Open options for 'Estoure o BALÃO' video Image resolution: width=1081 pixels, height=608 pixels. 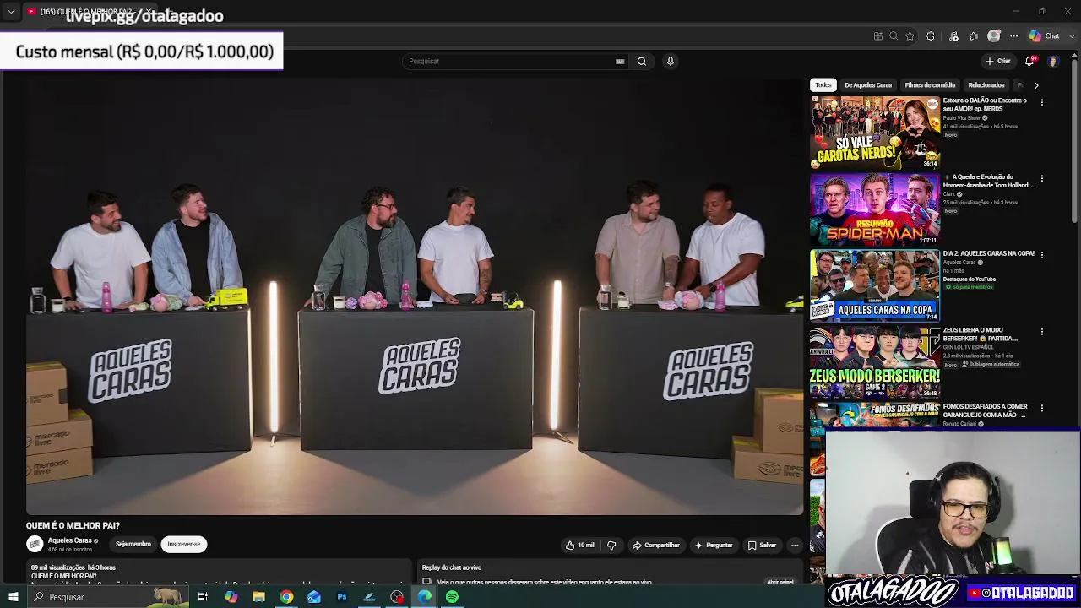[x=1042, y=102]
